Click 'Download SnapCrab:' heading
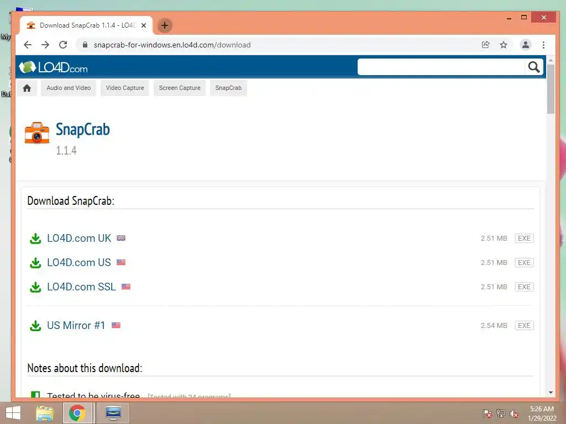Viewport: 566px width, 424px height. (71, 201)
